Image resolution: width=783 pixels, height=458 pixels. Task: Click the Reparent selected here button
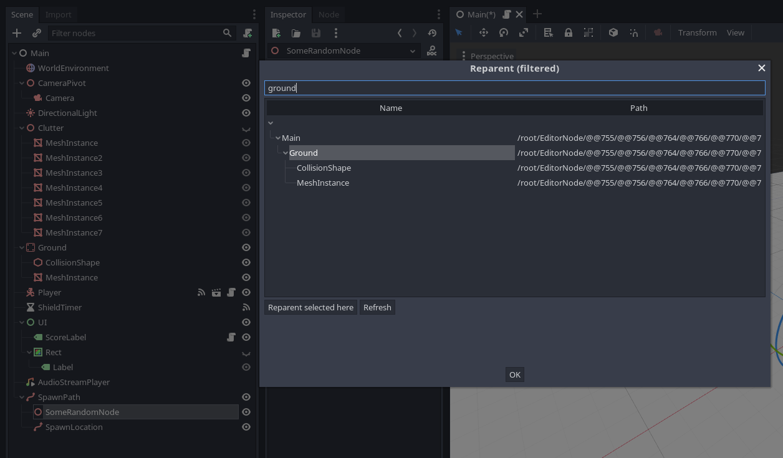pos(310,307)
